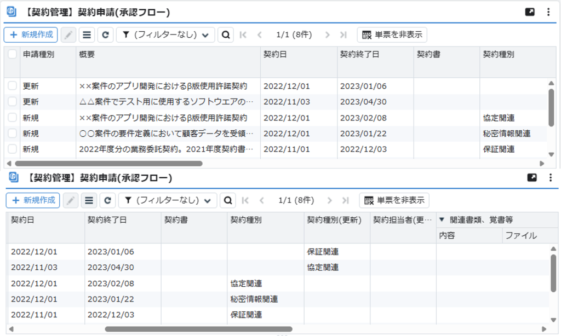Click 新規作成 button in top panel
The width and height of the screenshot is (561, 336).
point(31,35)
